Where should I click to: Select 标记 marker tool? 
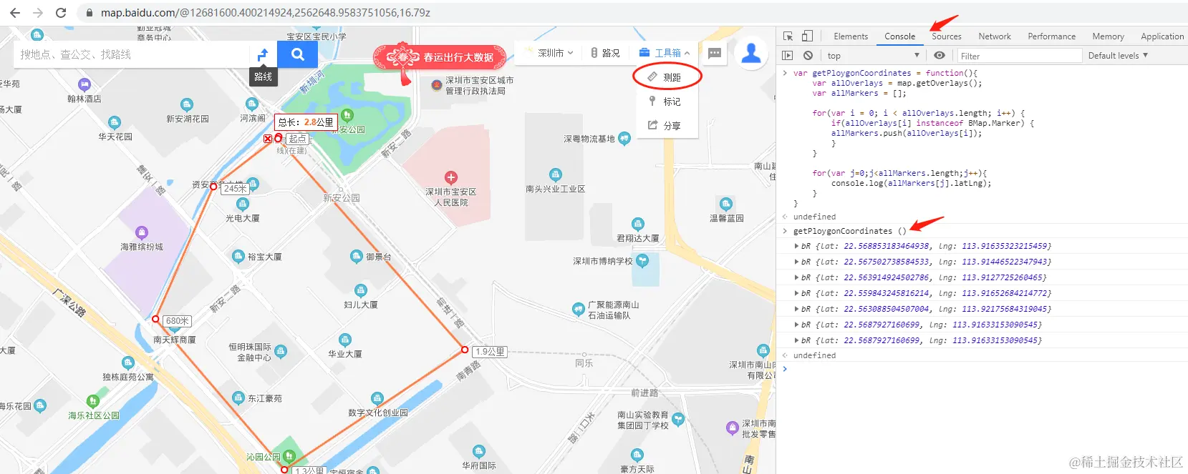pos(666,102)
